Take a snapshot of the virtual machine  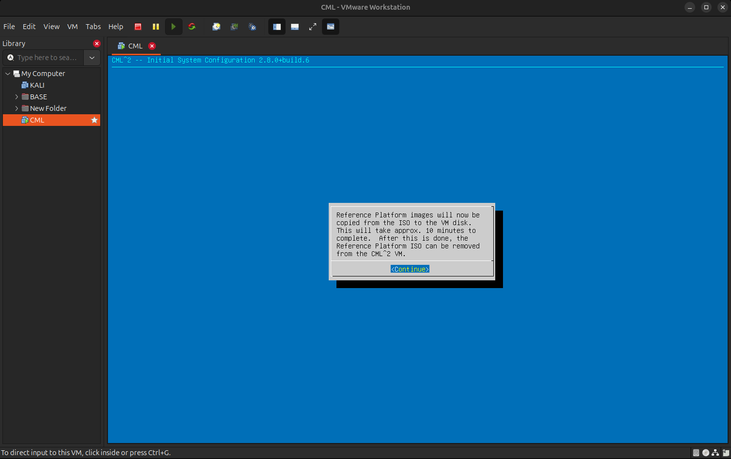pyautogui.click(x=216, y=27)
